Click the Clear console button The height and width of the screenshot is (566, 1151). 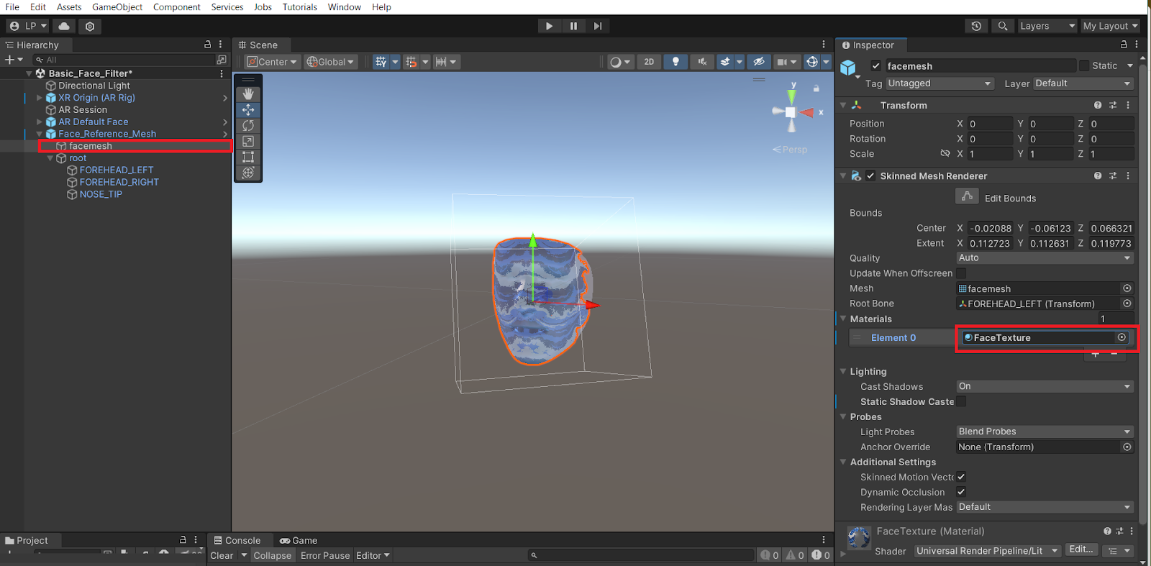(222, 555)
